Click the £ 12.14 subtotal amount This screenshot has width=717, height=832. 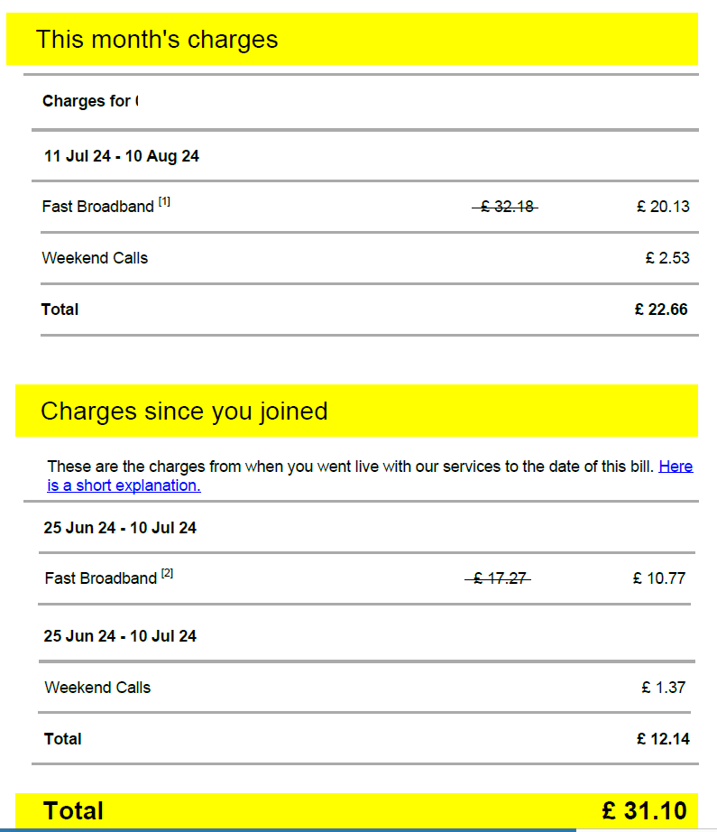(663, 739)
